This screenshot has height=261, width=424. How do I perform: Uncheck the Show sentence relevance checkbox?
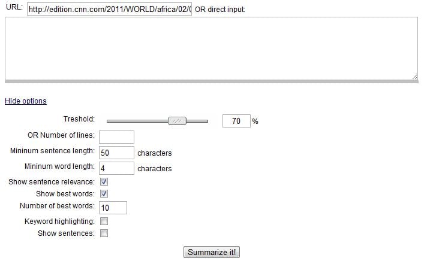(x=104, y=181)
